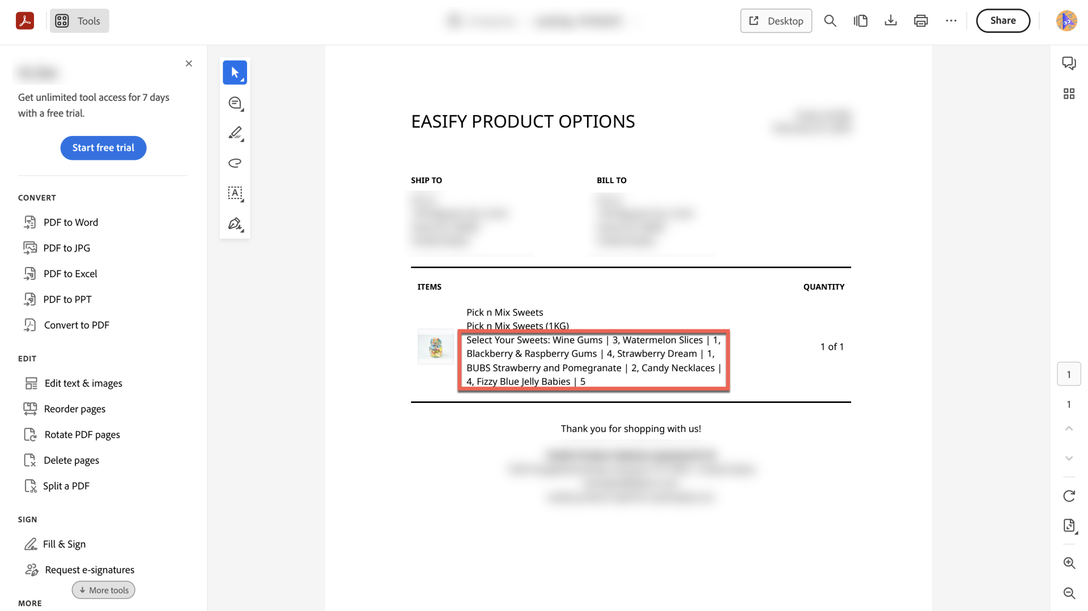Select the Comment tool in the toolbar
The height and width of the screenshot is (611, 1088).
(234, 102)
